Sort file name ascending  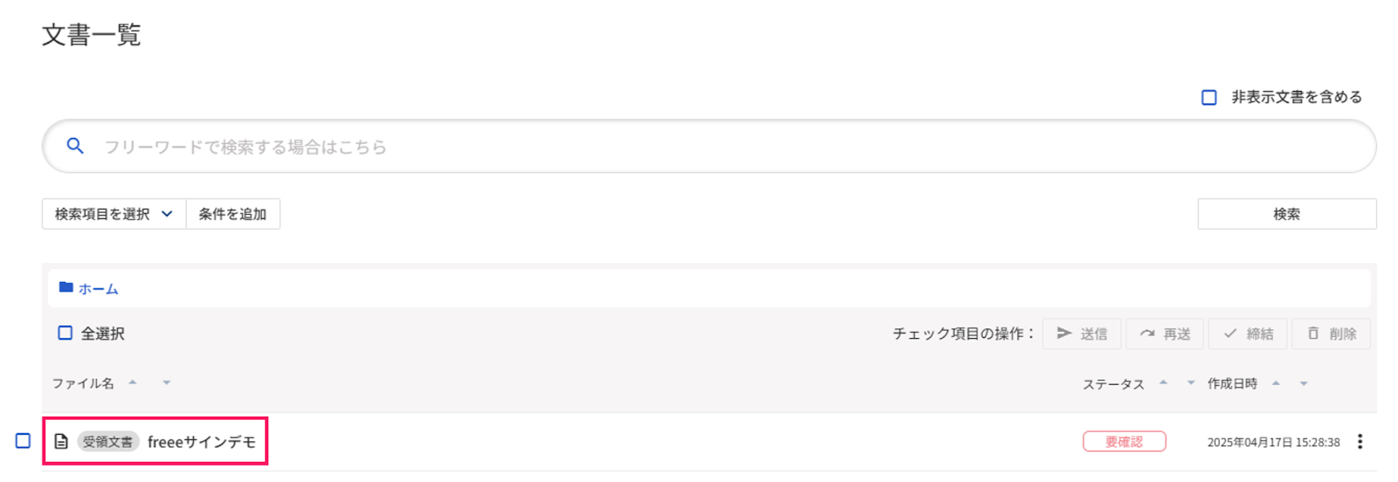133,382
